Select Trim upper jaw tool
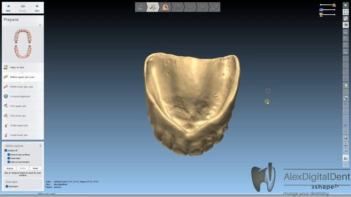Screen dimensions: 351x197 (x=23, y=106)
